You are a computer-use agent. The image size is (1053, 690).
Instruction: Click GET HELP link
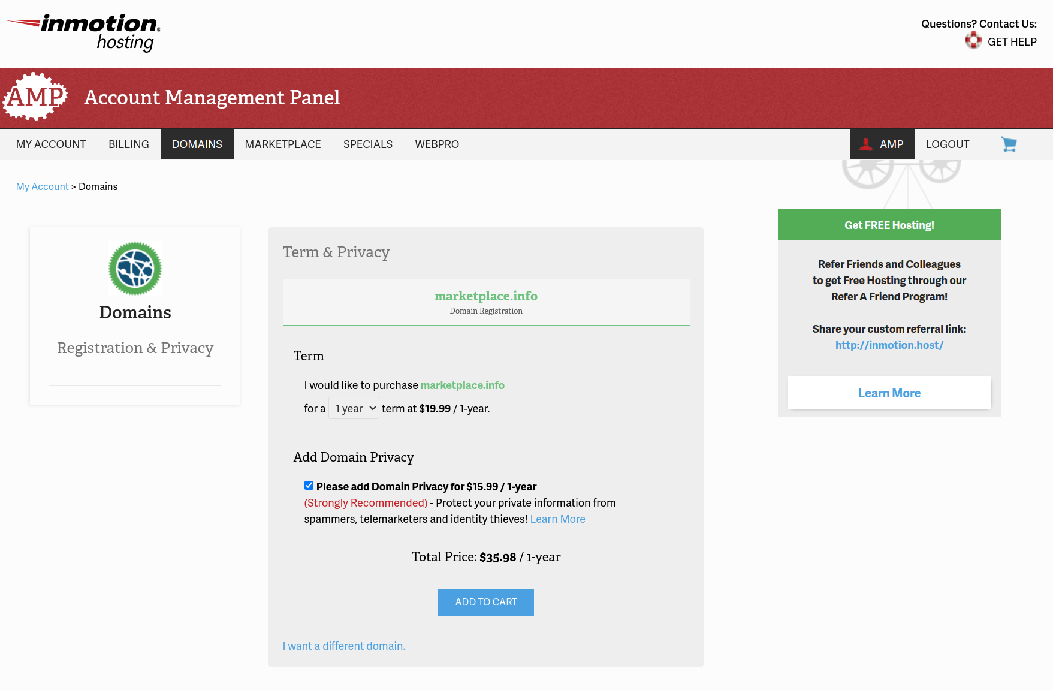pos(1012,41)
